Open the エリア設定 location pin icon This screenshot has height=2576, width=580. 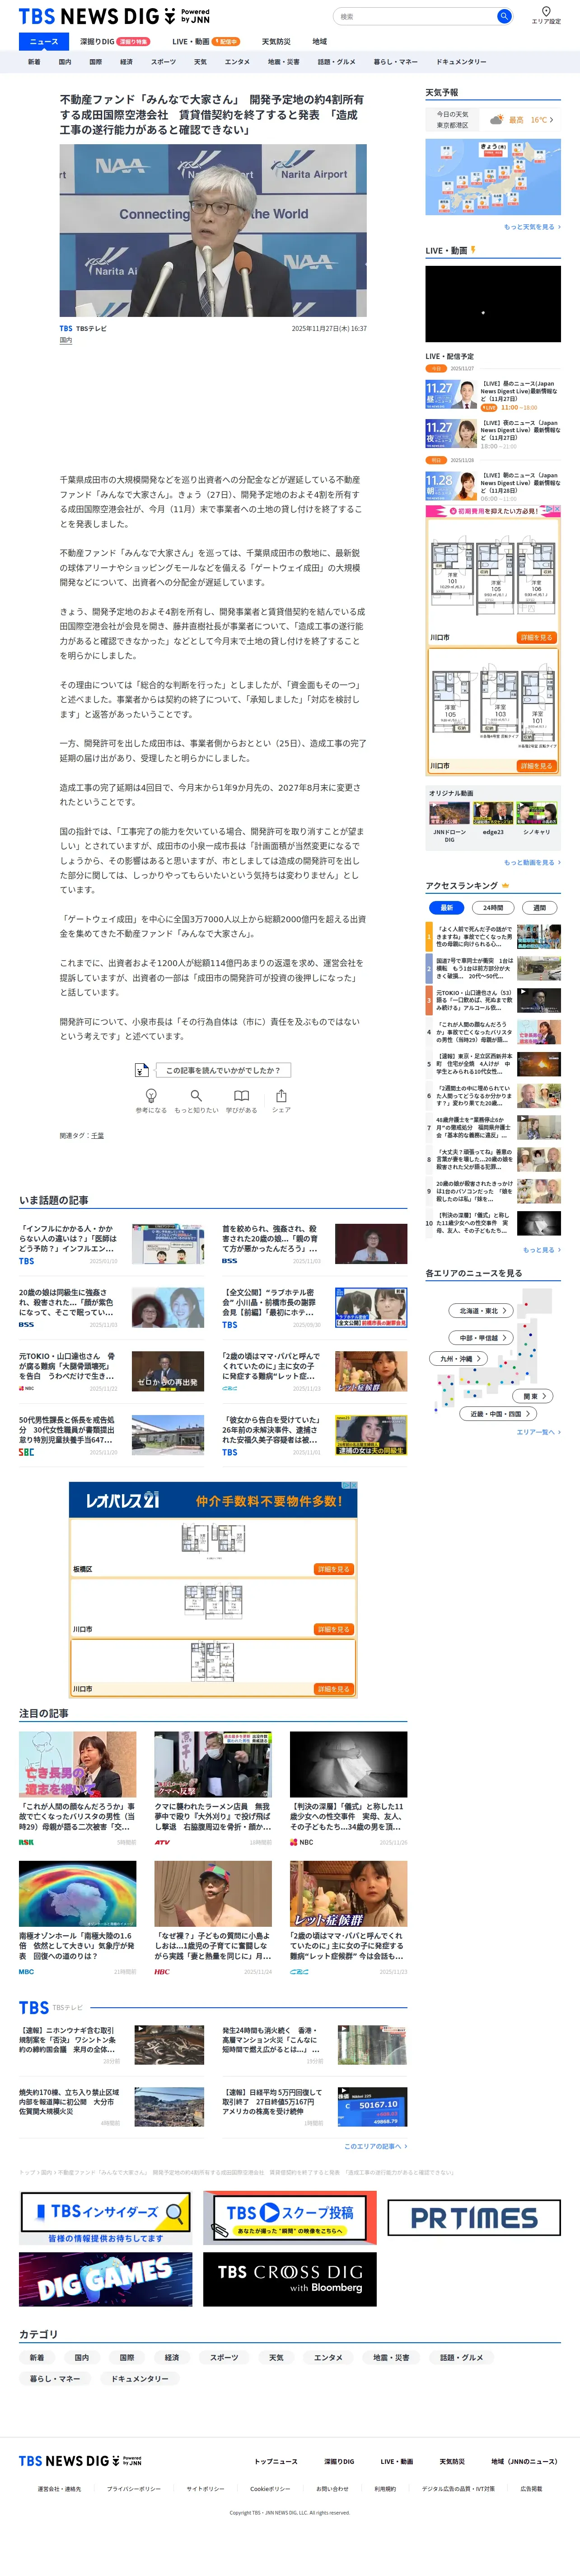click(x=546, y=11)
